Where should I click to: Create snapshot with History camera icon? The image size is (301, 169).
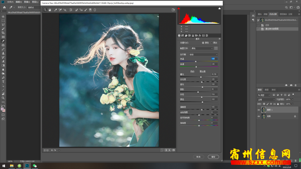[291, 85]
